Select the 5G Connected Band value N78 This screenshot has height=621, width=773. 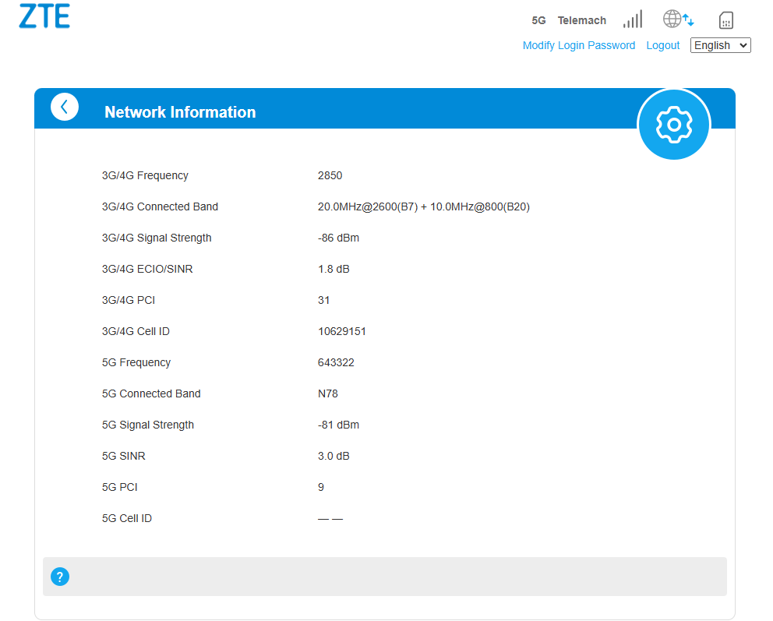[x=328, y=393]
